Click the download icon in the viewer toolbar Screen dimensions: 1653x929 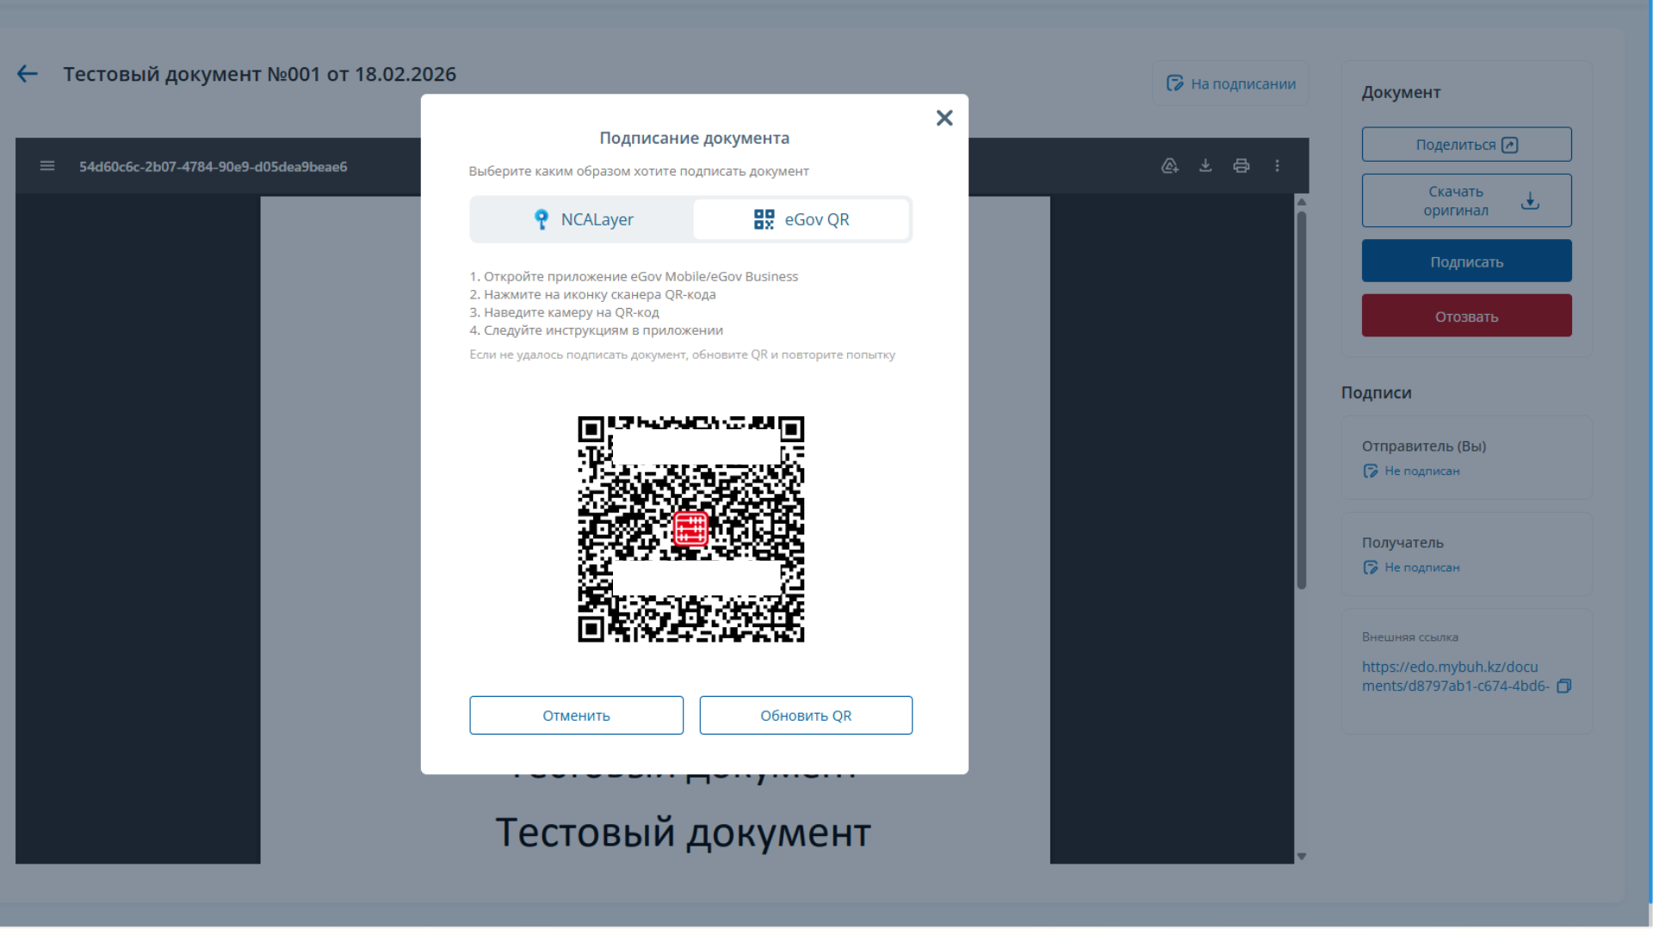1204,165
